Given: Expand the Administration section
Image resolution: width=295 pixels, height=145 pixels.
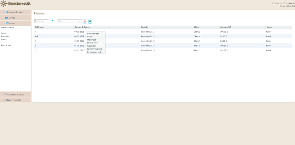Looking at the screenshot, I should click(15, 94).
